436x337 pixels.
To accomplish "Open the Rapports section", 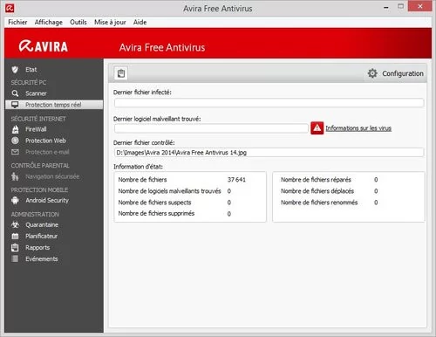I will click(x=37, y=248).
